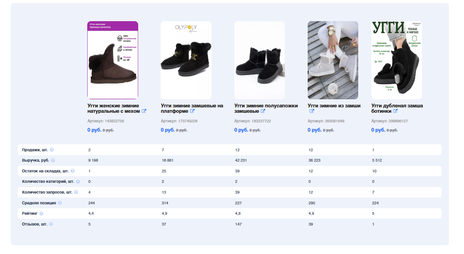Click OLYPOLY black boots product thumbnail

coord(186,60)
